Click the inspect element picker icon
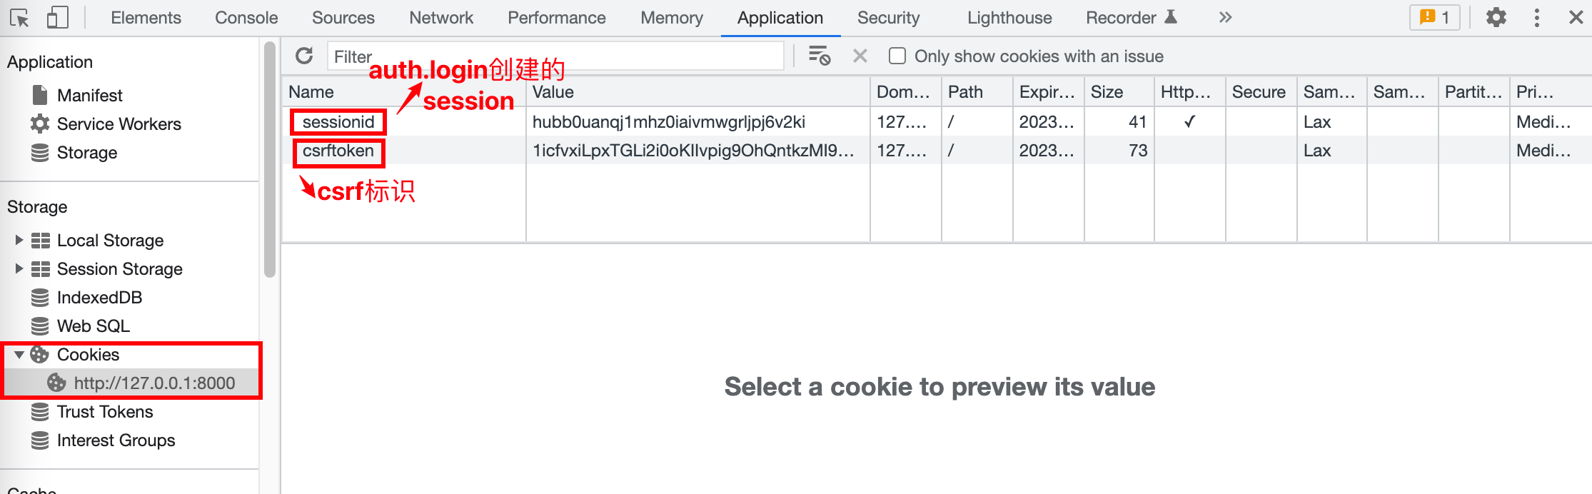This screenshot has height=494, width=1592. [x=19, y=18]
